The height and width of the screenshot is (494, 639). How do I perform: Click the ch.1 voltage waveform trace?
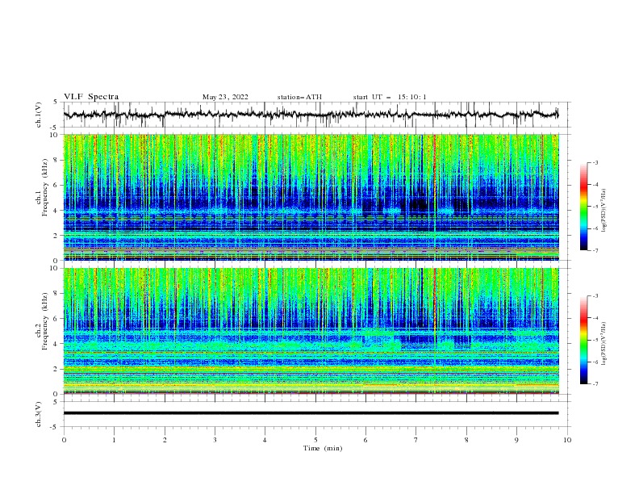311,115
